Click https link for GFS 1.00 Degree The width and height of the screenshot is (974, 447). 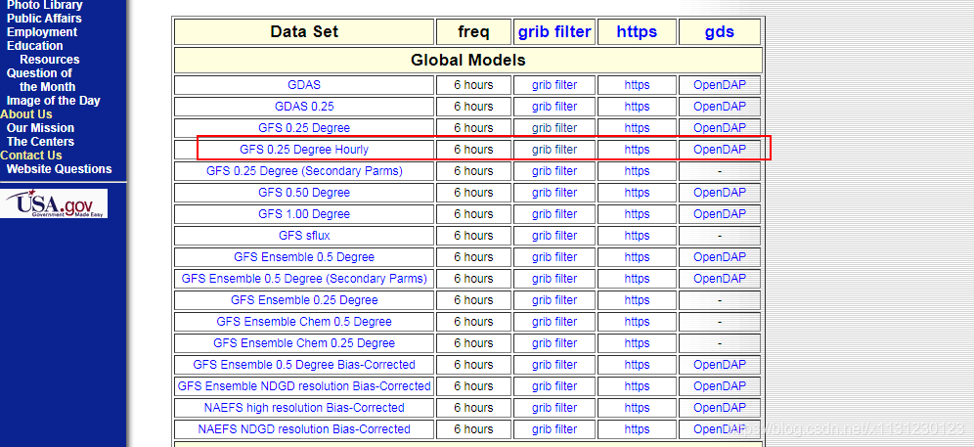pyautogui.click(x=637, y=214)
